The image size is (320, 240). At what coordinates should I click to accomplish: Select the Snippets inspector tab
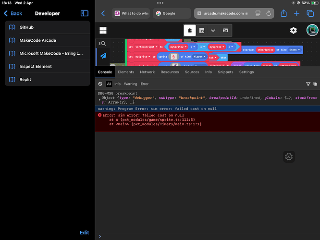coord(225,72)
